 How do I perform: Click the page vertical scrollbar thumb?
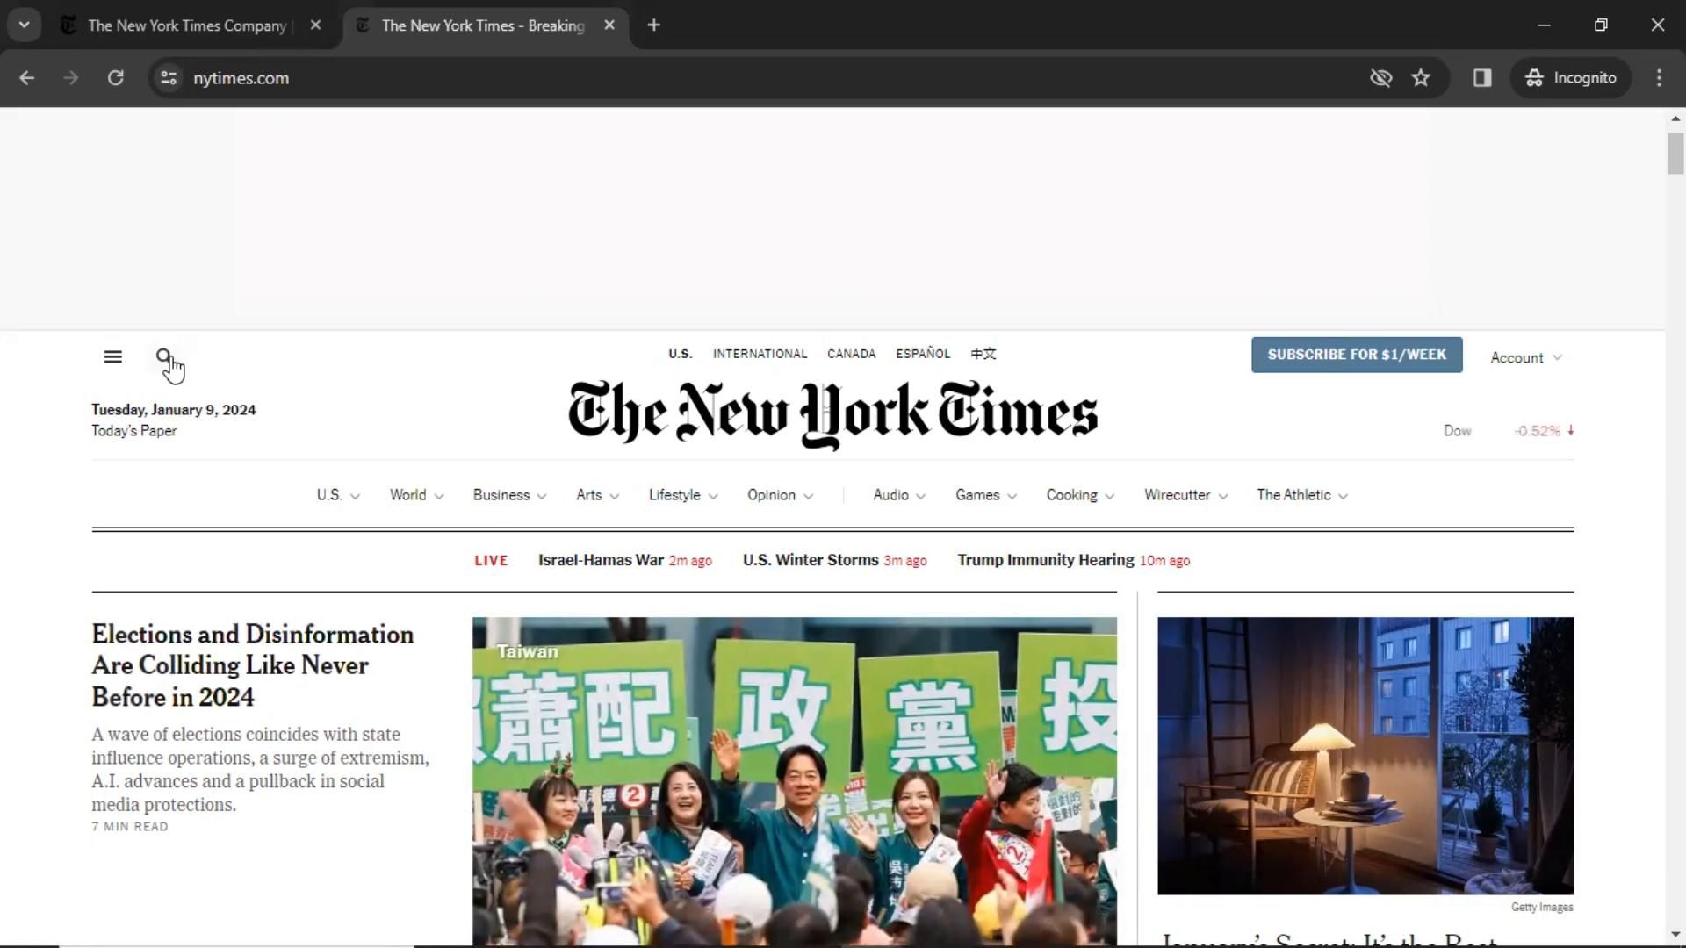[1675, 154]
